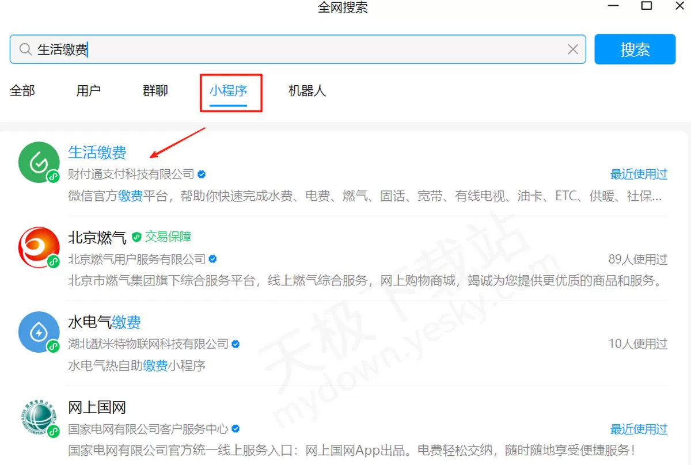Click verified badge next to 湖北猷米特物联网科技有限公司

[x=236, y=344]
